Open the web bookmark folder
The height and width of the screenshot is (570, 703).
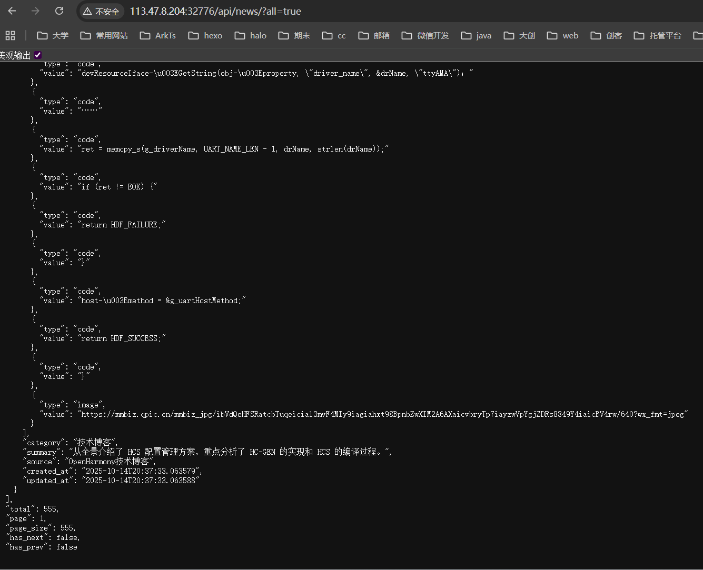pos(562,35)
